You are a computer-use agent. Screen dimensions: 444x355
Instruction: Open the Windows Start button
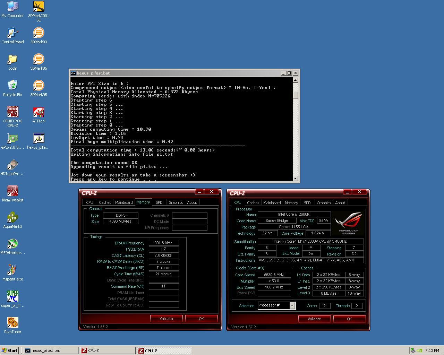(x=10, y=350)
